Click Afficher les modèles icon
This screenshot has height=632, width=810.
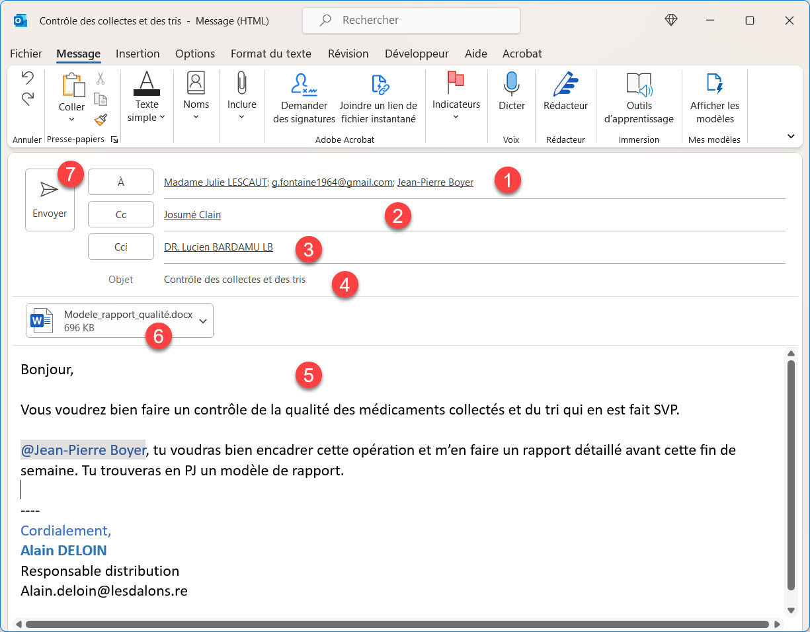coord(715,98)
